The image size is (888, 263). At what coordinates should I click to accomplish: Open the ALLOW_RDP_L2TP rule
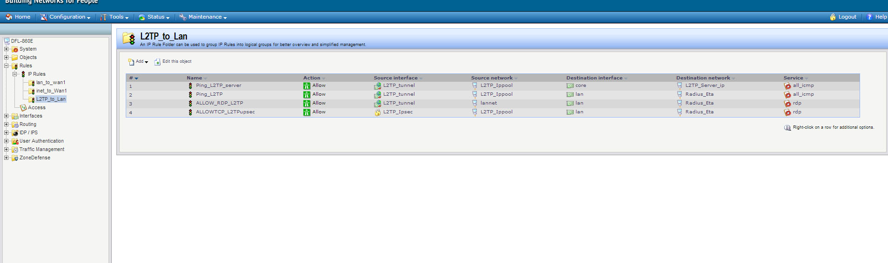(x=219, y=103)
